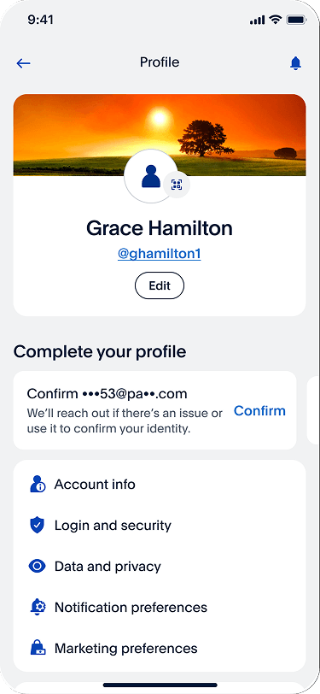Tap the QR code scan badge

[177, 185]
